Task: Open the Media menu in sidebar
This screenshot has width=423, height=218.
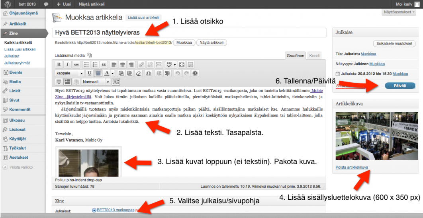Action: [15, 82]
